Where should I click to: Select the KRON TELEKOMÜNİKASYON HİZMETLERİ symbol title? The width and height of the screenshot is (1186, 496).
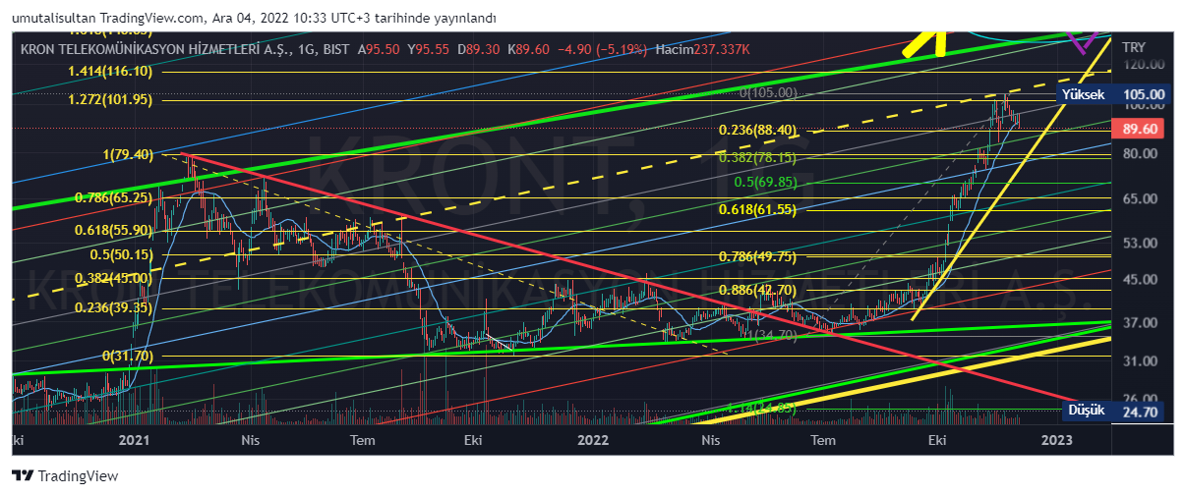(x=156, y=48)
